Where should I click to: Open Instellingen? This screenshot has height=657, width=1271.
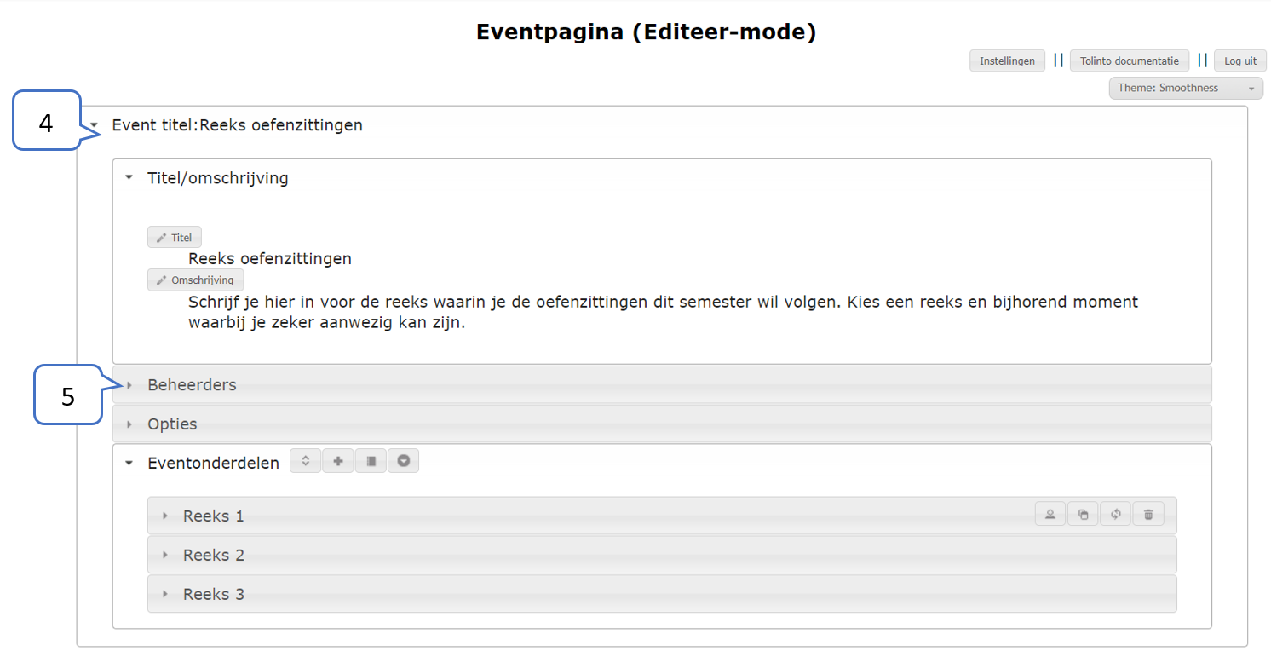tap(1007, 61)
